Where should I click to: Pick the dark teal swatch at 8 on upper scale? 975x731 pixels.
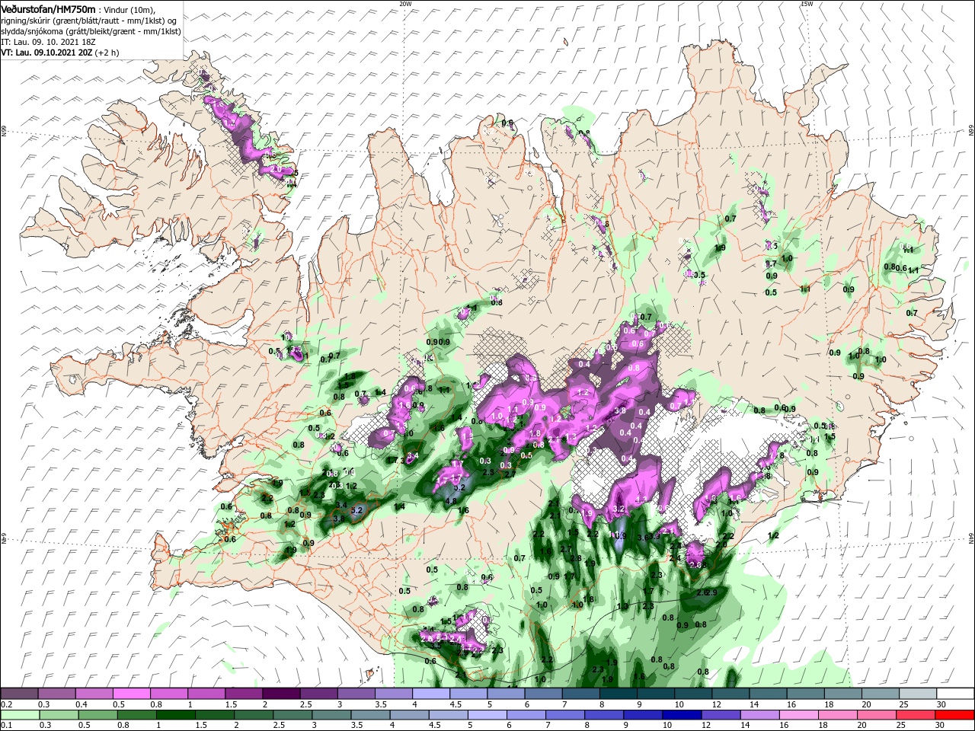pyautogui.click(x=618, y=694)
